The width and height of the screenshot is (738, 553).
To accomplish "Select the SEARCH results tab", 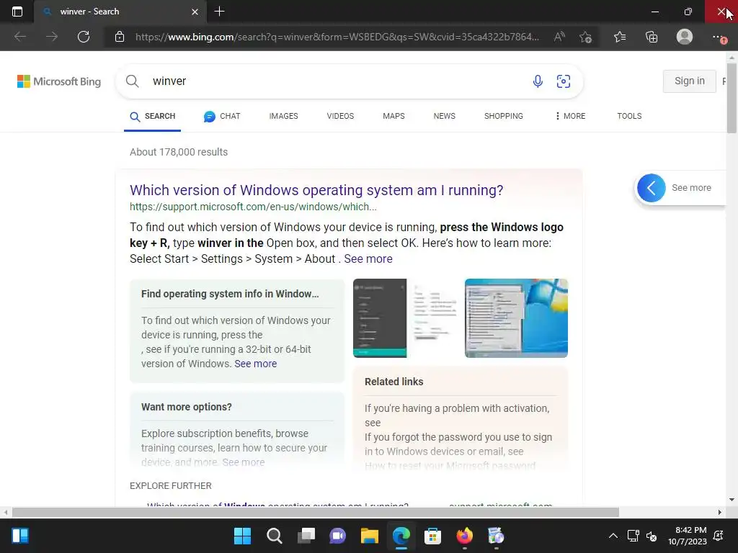I will tap(153, 116).
